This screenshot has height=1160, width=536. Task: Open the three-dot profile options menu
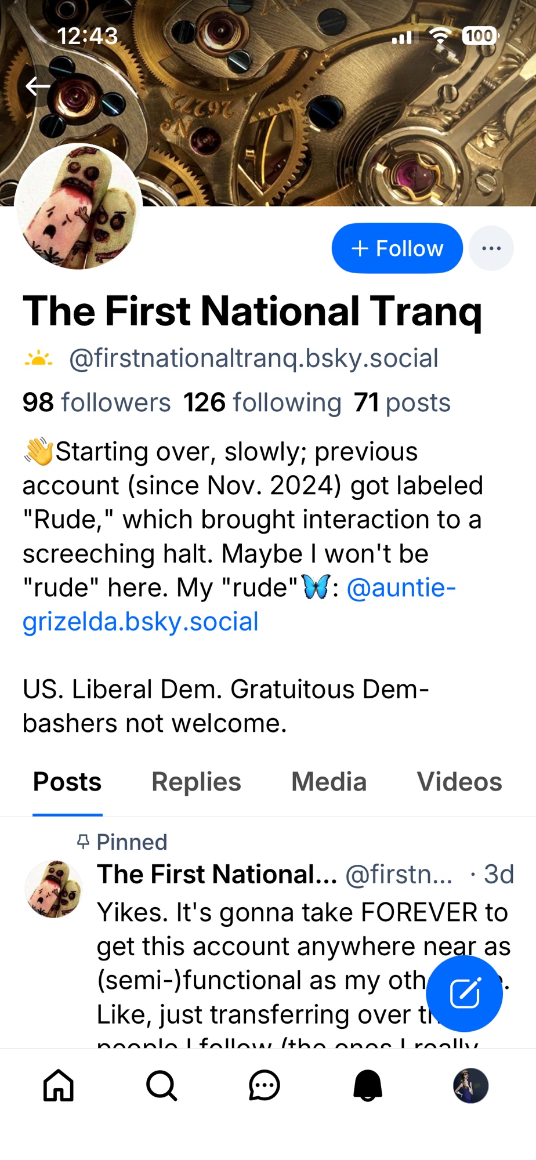491,248
